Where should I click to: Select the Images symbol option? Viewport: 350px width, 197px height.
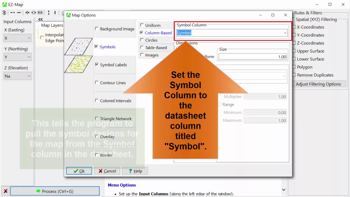[x=142, y=55]
